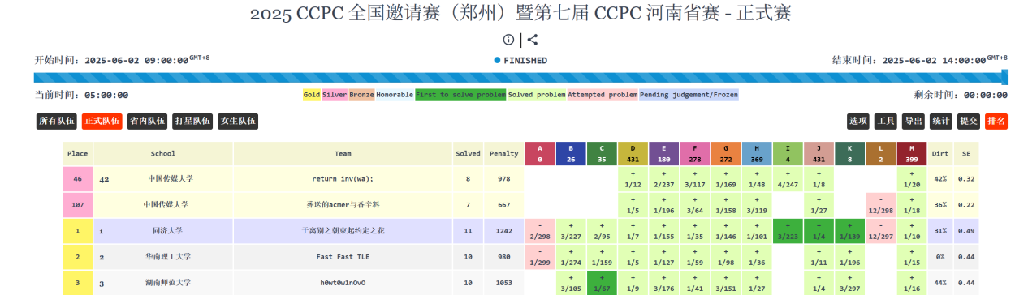Select the problem M column header
This screenshot has height=295, width=1028.
[x=911, y=154]
